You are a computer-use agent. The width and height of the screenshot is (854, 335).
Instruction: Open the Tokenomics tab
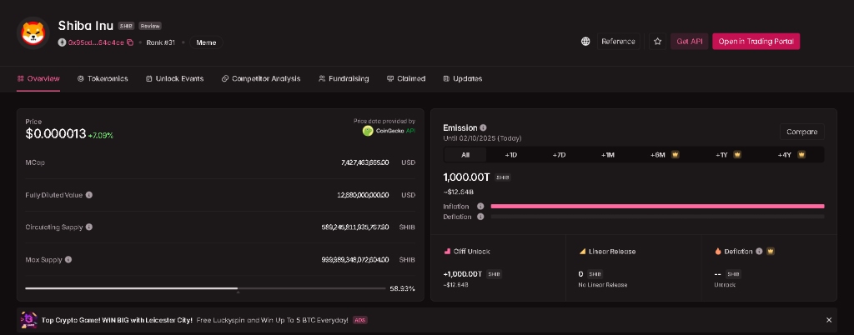[x=103, y=78]
